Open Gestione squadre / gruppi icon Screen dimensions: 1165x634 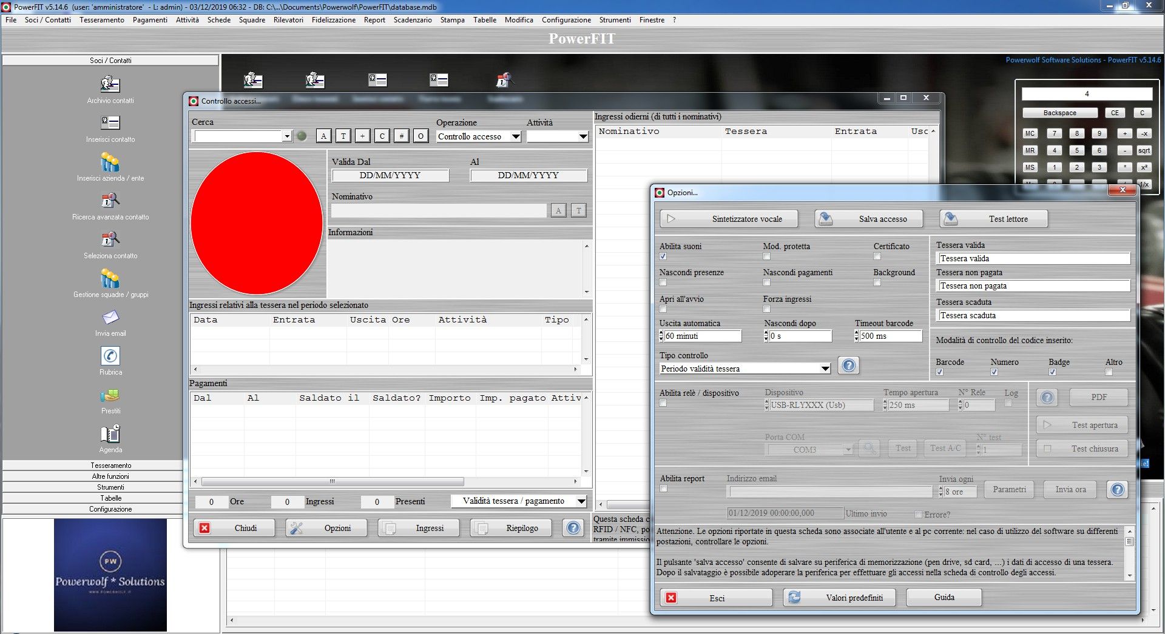click(x=110, y=278)
